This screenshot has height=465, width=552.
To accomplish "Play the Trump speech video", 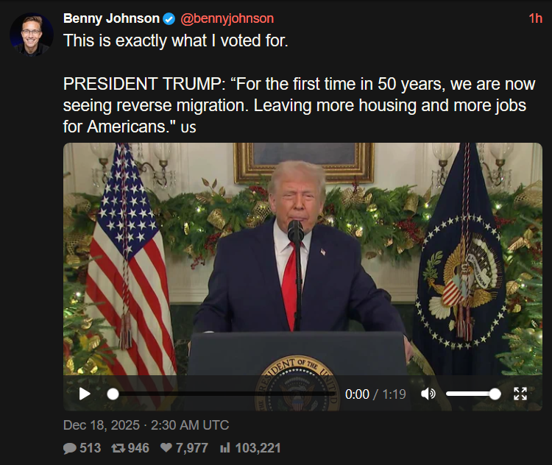I will pyautogui.click(x=85, y=394).
